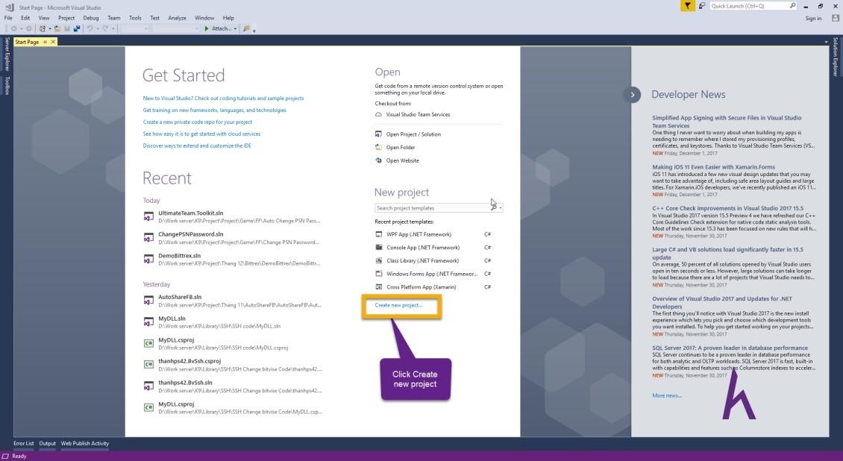This screenshot has height=461, width=843.
Task: Click the Undo toolbar icon
Action: [x=90, y=28]
